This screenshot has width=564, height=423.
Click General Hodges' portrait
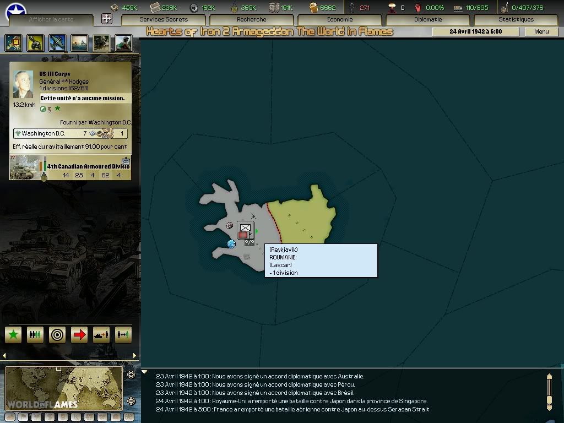(23, 84)
